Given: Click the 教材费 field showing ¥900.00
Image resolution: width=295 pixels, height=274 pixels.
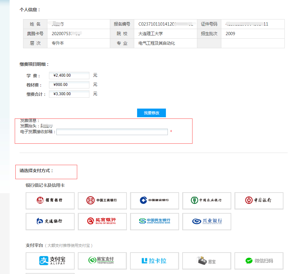Looking at the screenshot, I should pos(69,85).
